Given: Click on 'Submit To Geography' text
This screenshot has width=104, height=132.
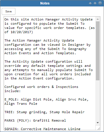Looking at the screenshot, I should [67, 49].
